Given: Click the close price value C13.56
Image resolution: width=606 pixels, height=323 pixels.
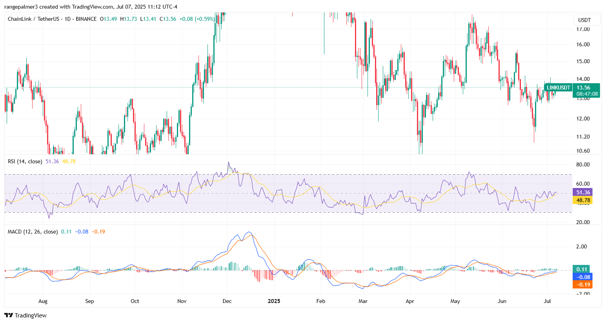Looking at the screenshot, I should 168,19.
